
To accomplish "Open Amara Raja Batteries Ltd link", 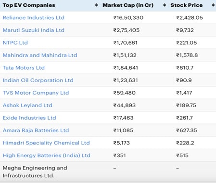I will click(36, 130).
